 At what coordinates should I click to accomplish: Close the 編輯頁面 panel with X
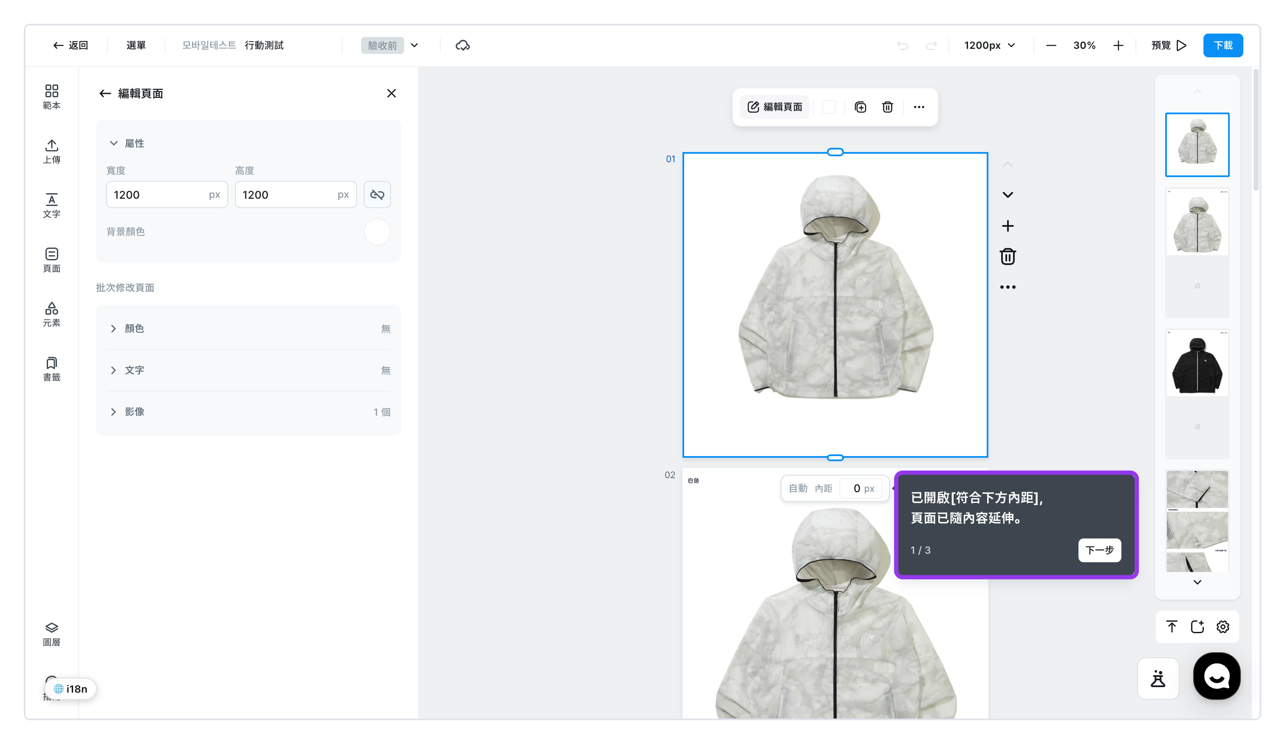[x=391, y=93]
